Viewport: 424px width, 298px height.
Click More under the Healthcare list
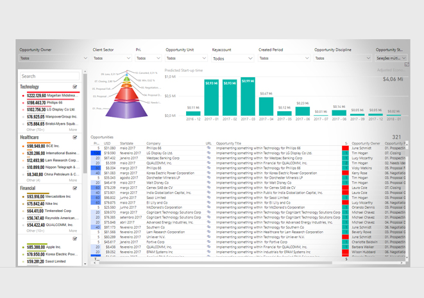pyautogui.click(x=73, y=180)
